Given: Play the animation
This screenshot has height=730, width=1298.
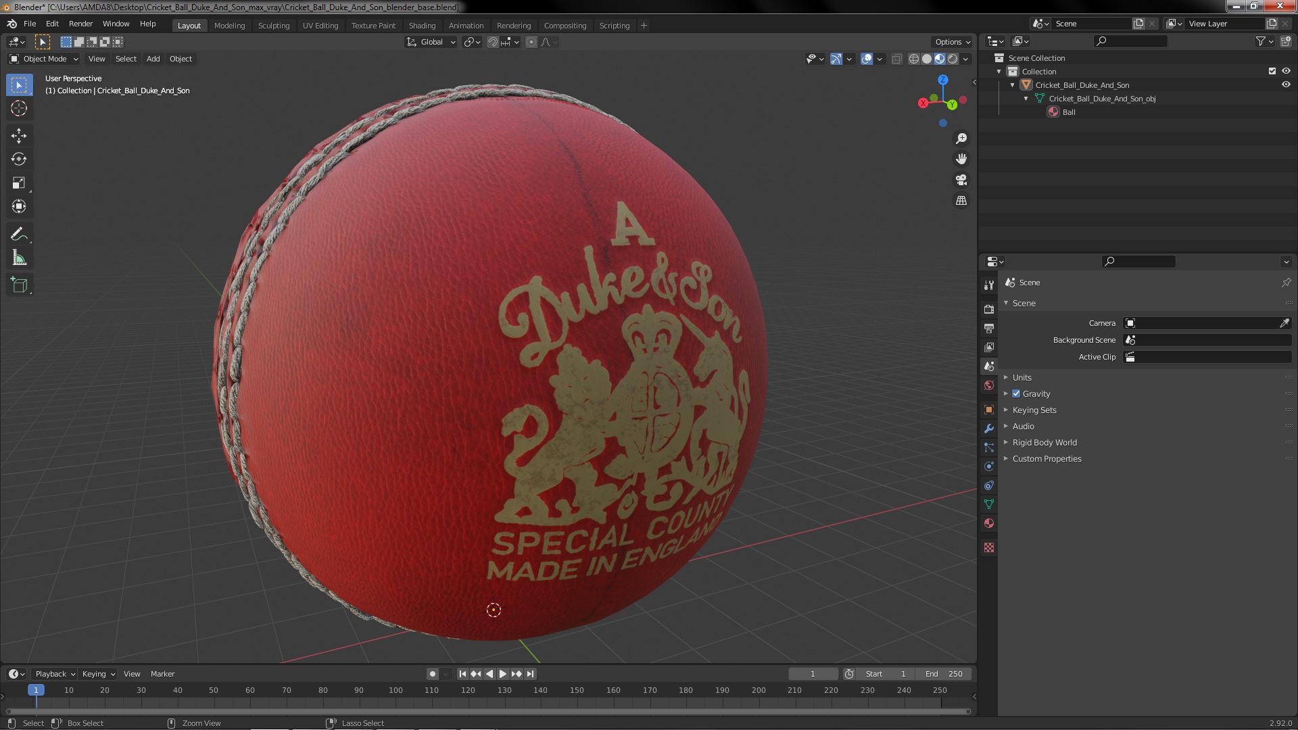Looking at the screenshot, I should coord(502,674).
